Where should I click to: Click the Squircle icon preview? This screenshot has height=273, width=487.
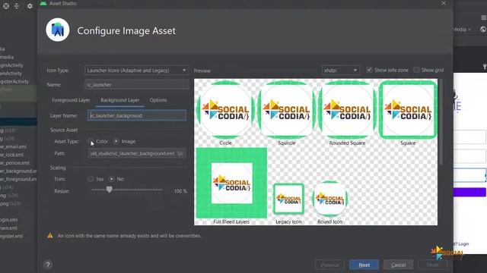[286, 110]
